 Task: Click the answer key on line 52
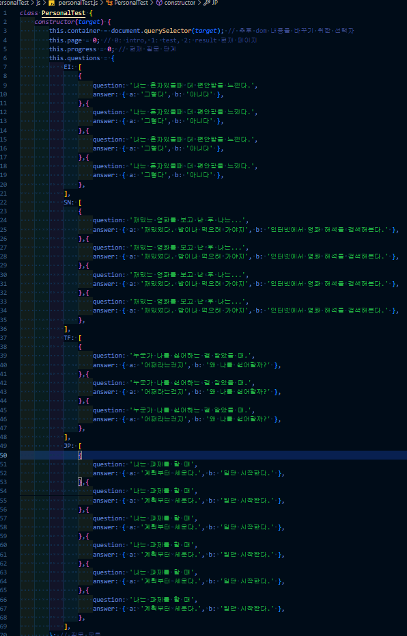[x=104, y=473]
